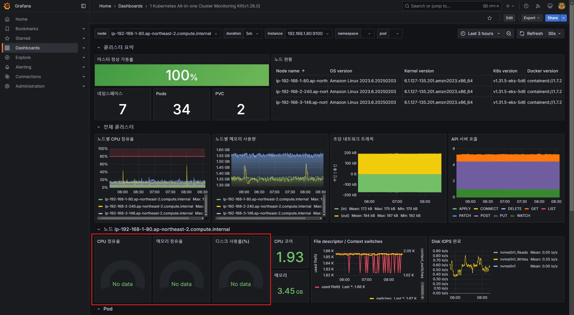This screenshot has width=574, height=315.
Task: Click the Search or jump to field
Action: pyautogui.click(x=452, y=6)
